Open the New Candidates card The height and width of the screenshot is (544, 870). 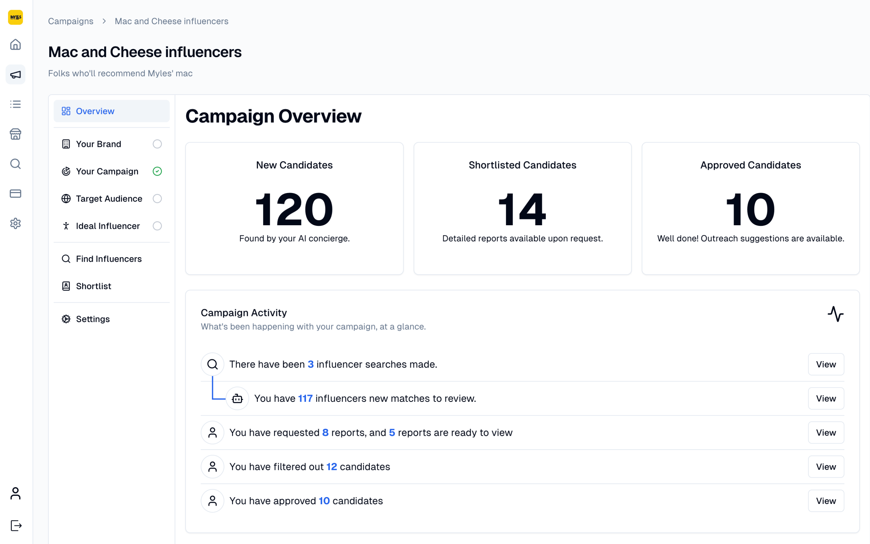[294, 209]
